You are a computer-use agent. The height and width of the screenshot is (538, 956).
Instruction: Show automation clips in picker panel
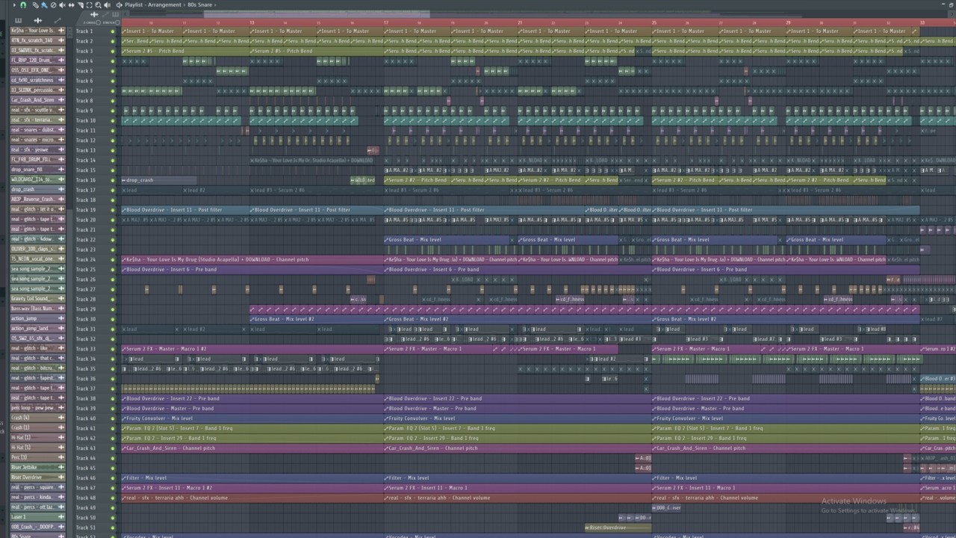pyautogui.click(x=58, y=21)
